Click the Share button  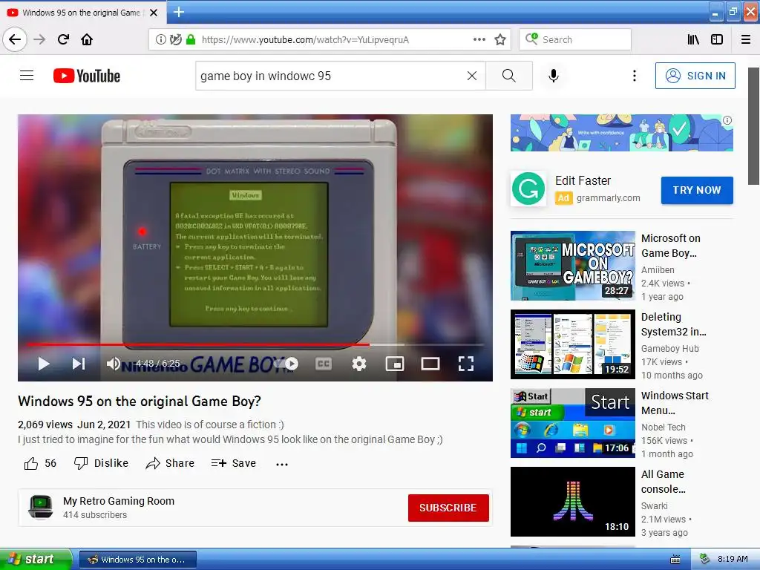(170, 463)
